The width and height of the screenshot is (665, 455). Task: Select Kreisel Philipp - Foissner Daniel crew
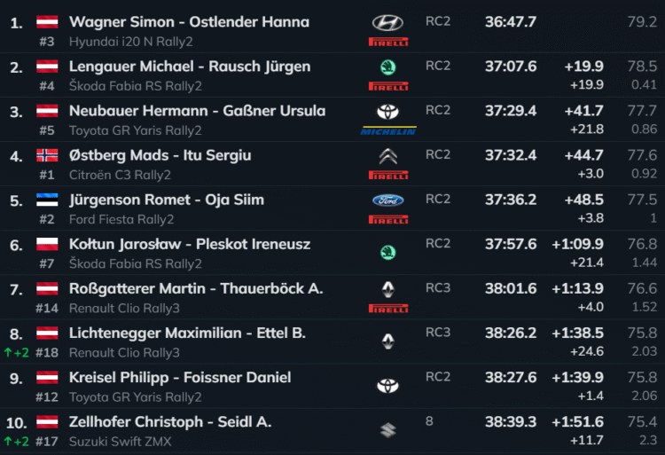[180, 378]
